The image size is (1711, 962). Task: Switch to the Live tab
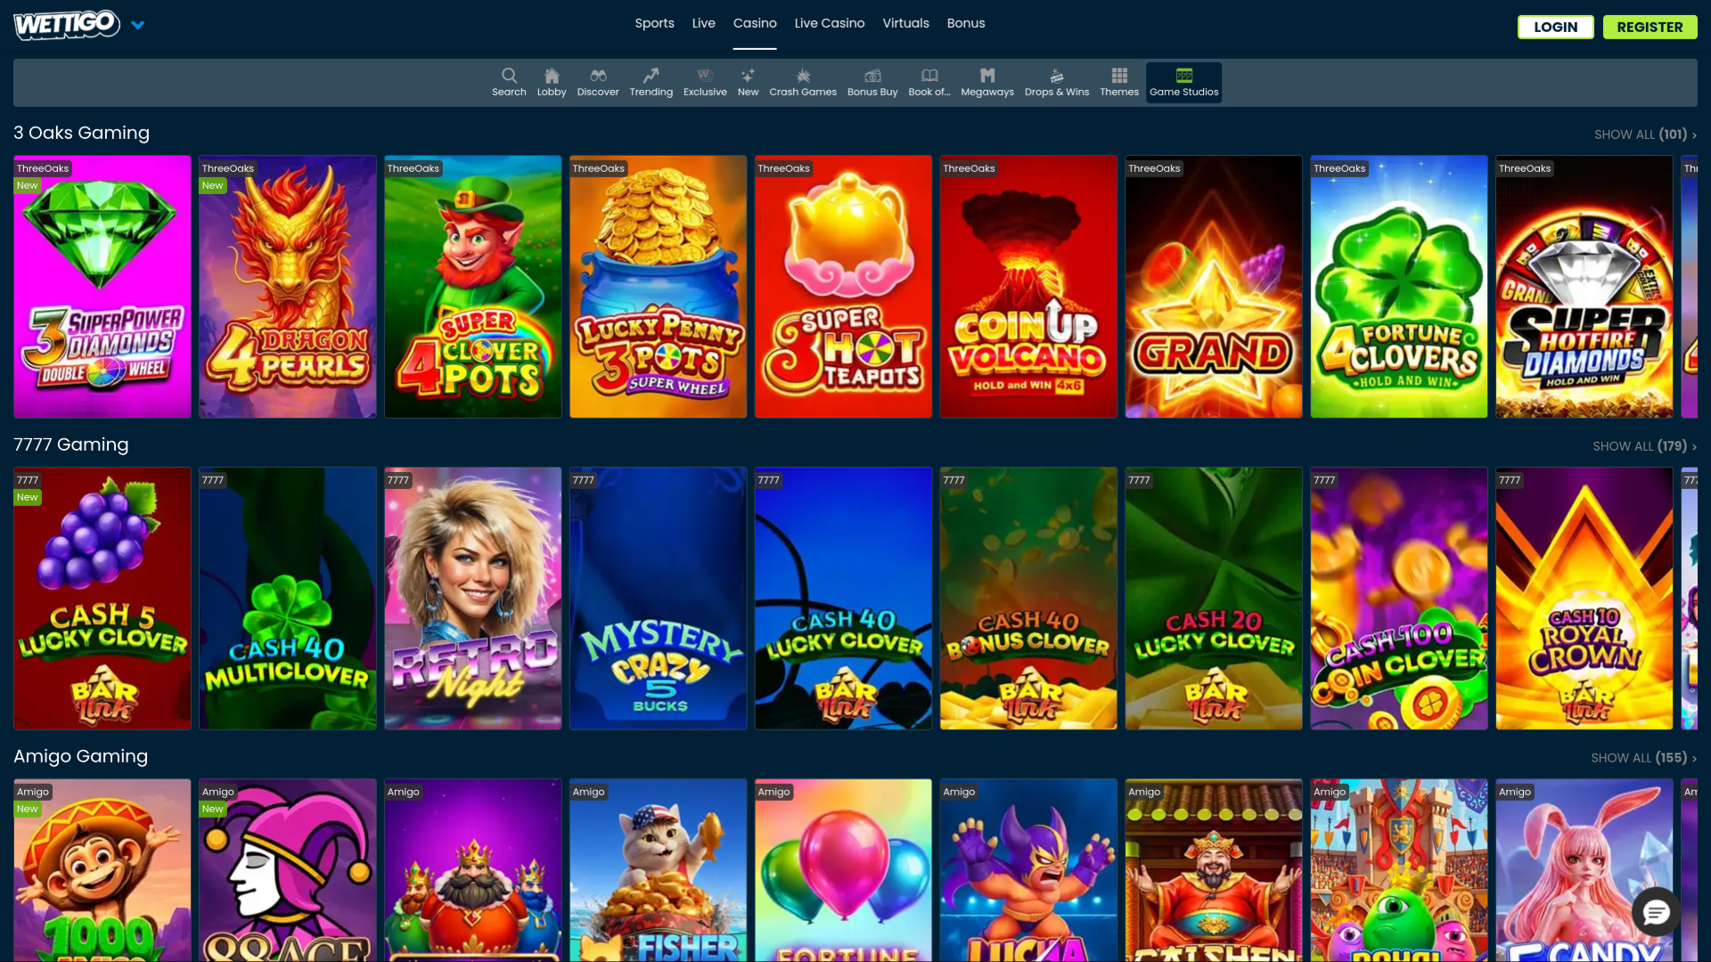coord(703,23)
